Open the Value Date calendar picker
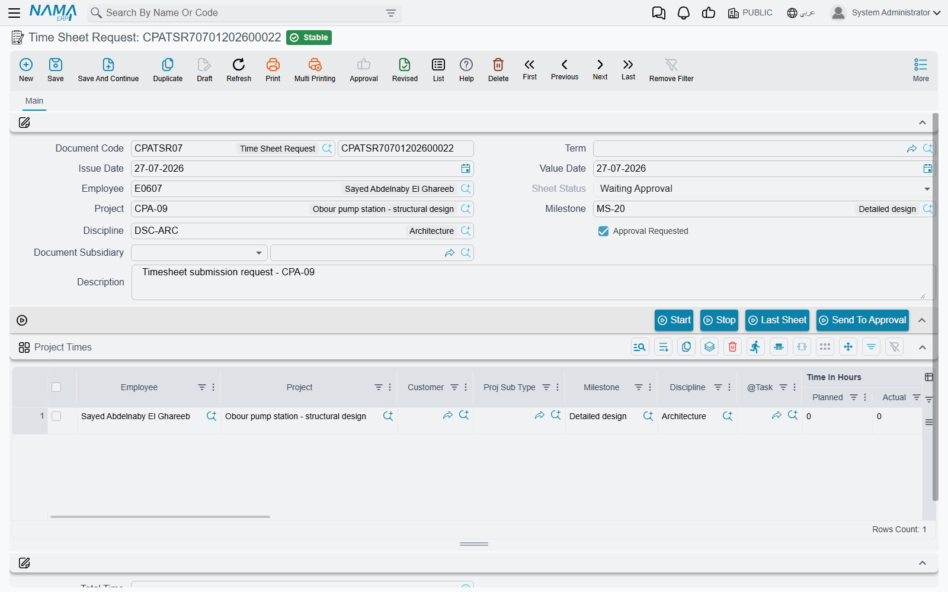948x592 pixels. click(x=928, y=169)
